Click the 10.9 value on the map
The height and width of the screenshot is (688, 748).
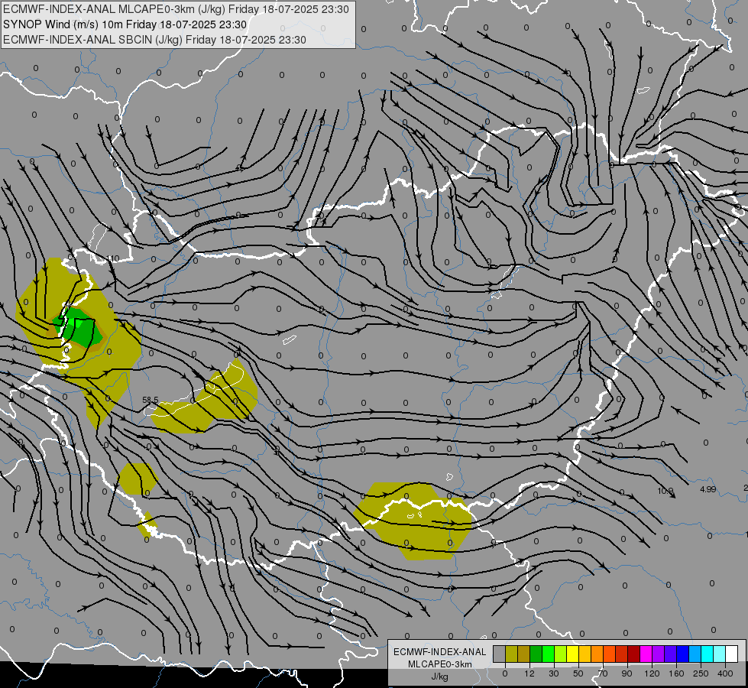pyautogui.click(x=665, y=491)
